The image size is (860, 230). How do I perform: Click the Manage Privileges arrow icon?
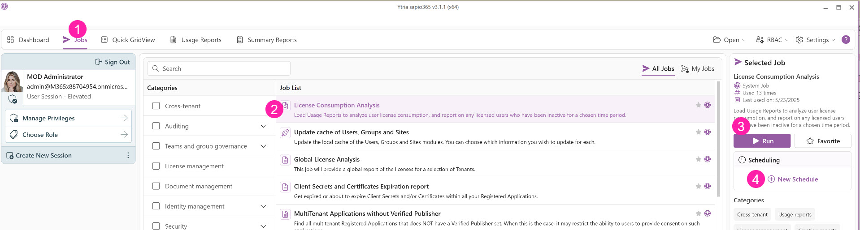click(x=124, y=118)
